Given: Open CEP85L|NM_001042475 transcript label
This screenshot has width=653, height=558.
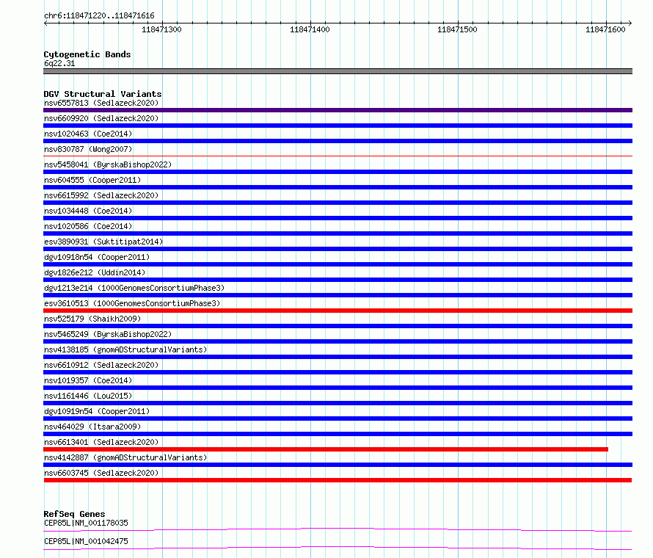Looking at the screenshot, I should click(86, 541).
